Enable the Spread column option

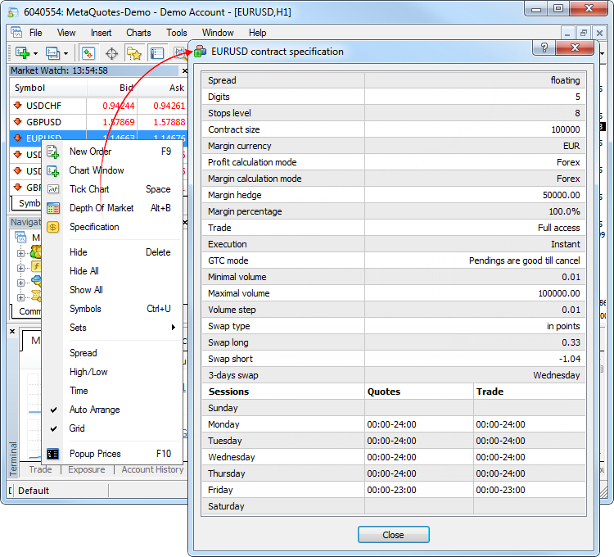[83, 353]
